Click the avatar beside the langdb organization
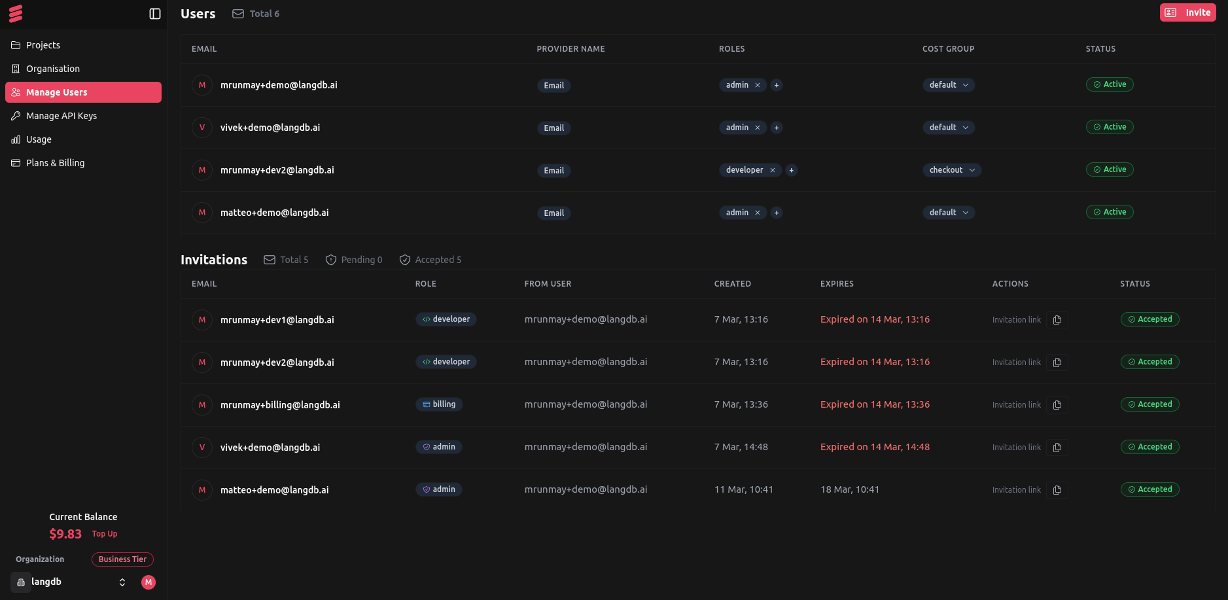The image size is (1228, 600). (x=149, y=582)
